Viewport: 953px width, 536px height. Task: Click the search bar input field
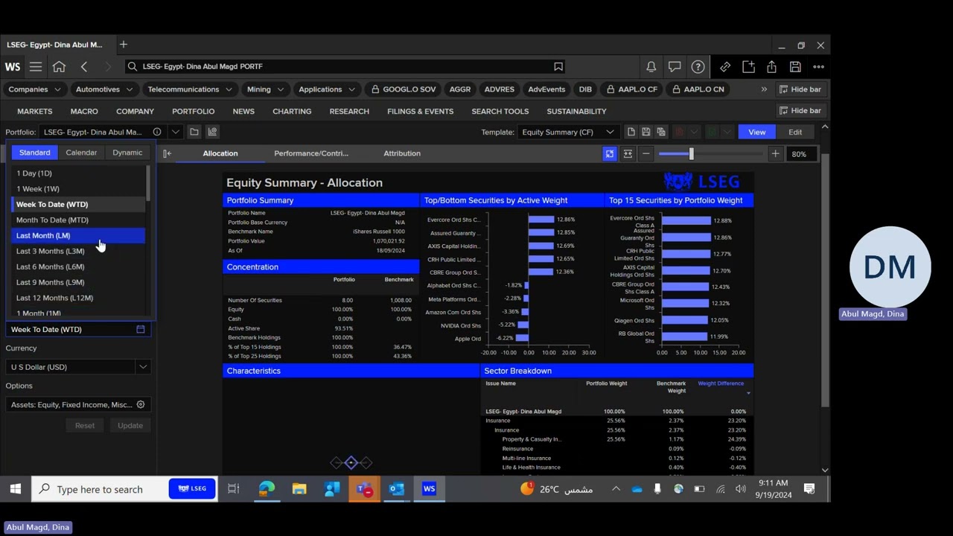pyautogui.click(x=345, y=66)
